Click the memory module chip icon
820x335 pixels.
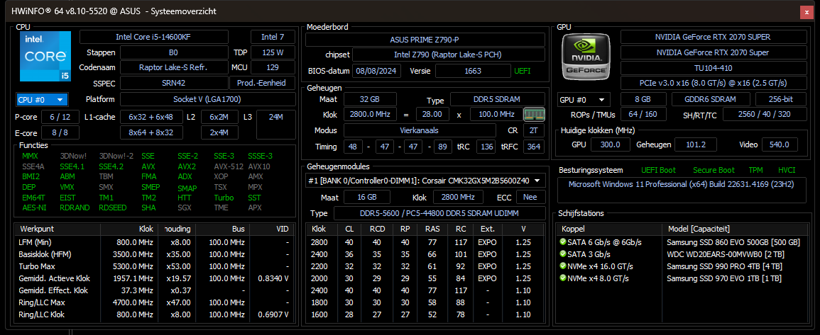(x=535, y=114)
